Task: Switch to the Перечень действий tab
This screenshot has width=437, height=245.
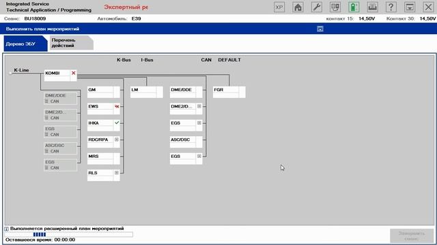Action: 71,43
